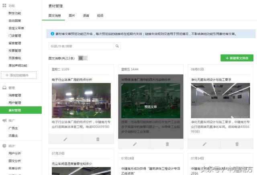The width and height of the screenshot is (257, 175).
Task: Open 消息管理 in sidebar
Action: coord(15,95)
